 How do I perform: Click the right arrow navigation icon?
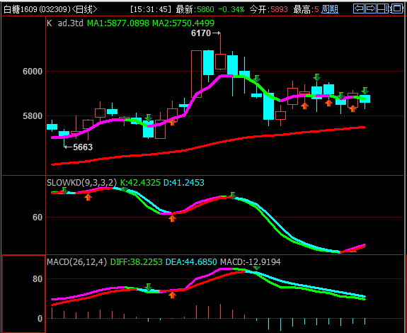[x=371, y=9]
